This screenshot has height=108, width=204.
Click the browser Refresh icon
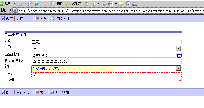pos(37,4)
